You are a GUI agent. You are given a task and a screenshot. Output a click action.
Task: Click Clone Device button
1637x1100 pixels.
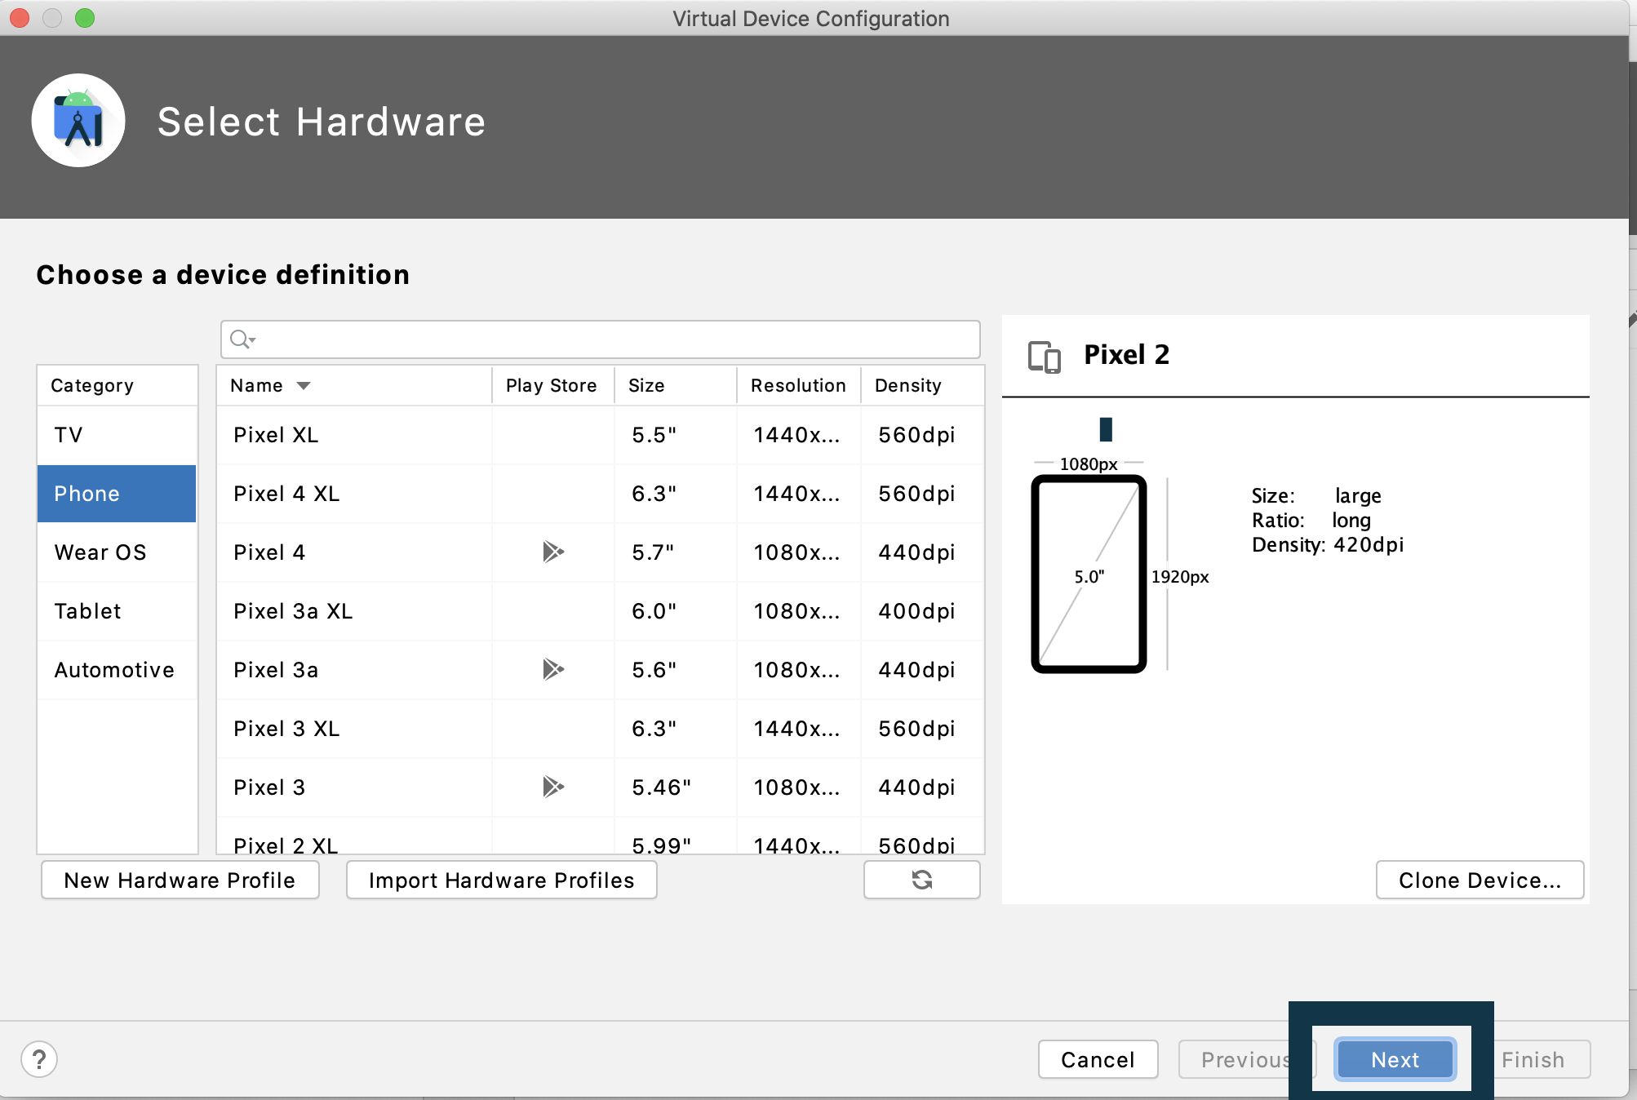[x=1479, y=880]
